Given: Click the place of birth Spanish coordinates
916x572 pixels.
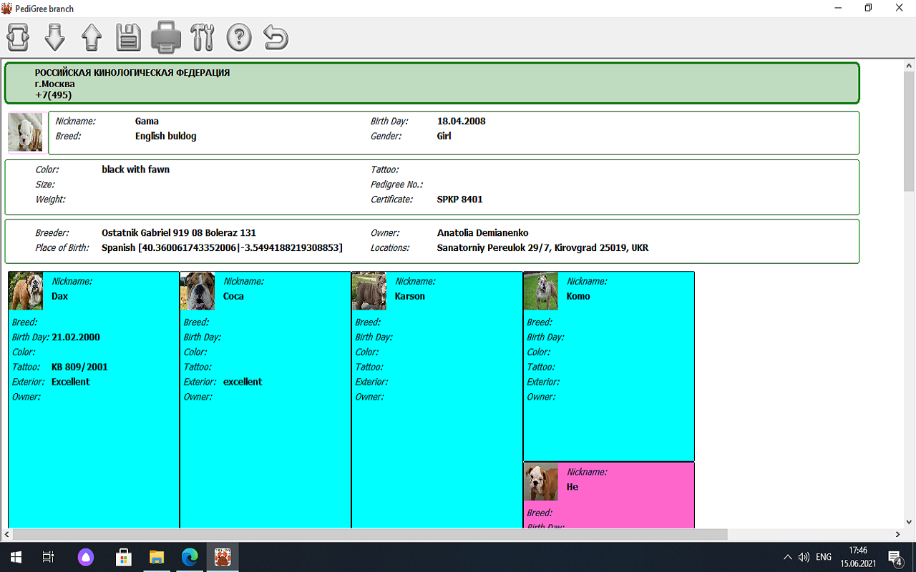Looking at the screenshot, I should pyautogui.click(x=222, y=248).
